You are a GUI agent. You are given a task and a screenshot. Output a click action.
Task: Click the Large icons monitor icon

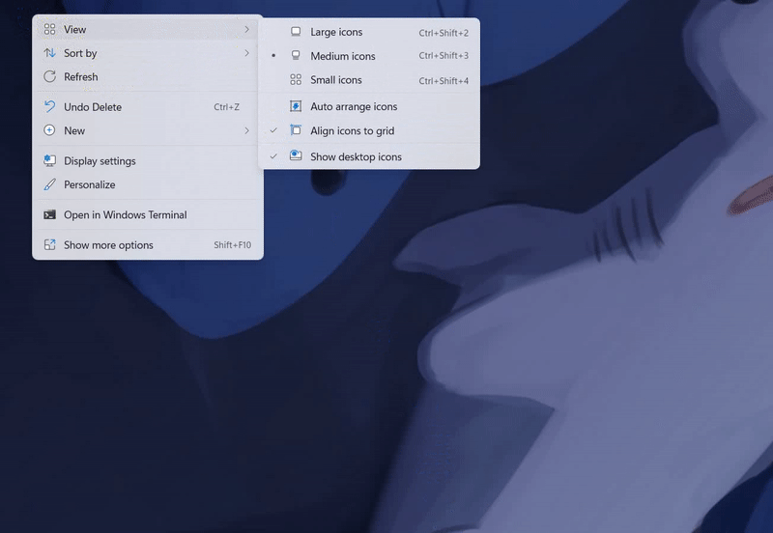(296, 32)
